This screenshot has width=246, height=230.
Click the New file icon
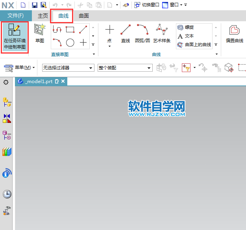point(23,5)
